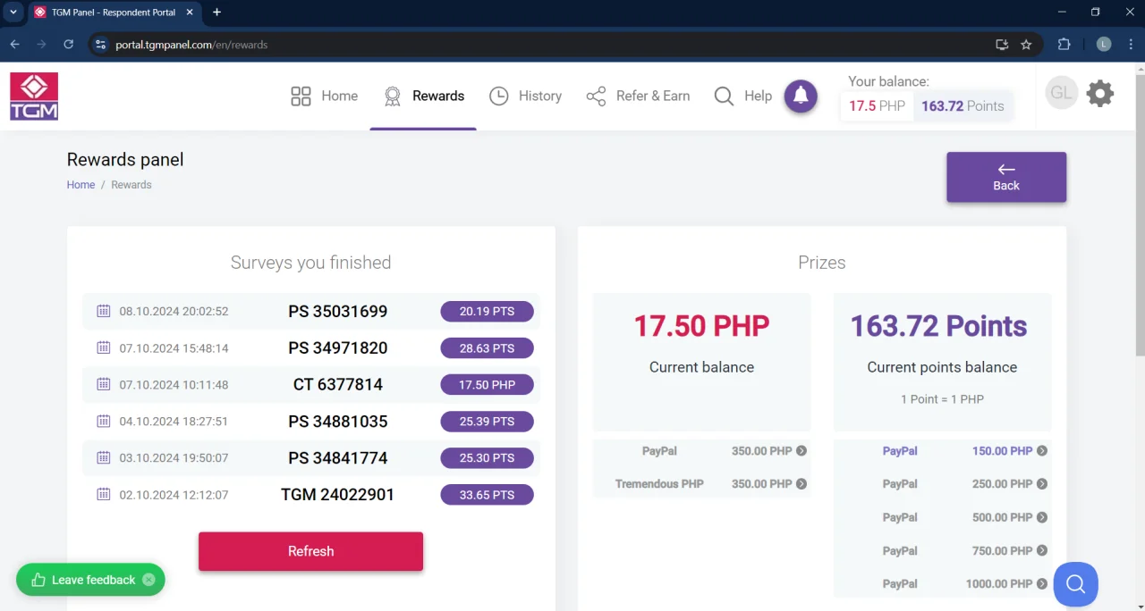Viewport: 1145px width, 611px height.
Task: Click the Leave feedback button
Action: (90, 580)
